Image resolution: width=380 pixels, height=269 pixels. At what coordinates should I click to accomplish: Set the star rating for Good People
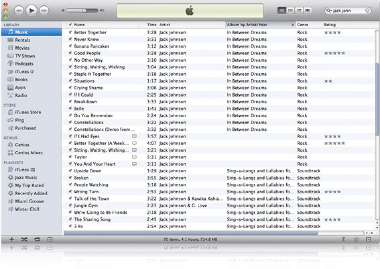[335, 53]
